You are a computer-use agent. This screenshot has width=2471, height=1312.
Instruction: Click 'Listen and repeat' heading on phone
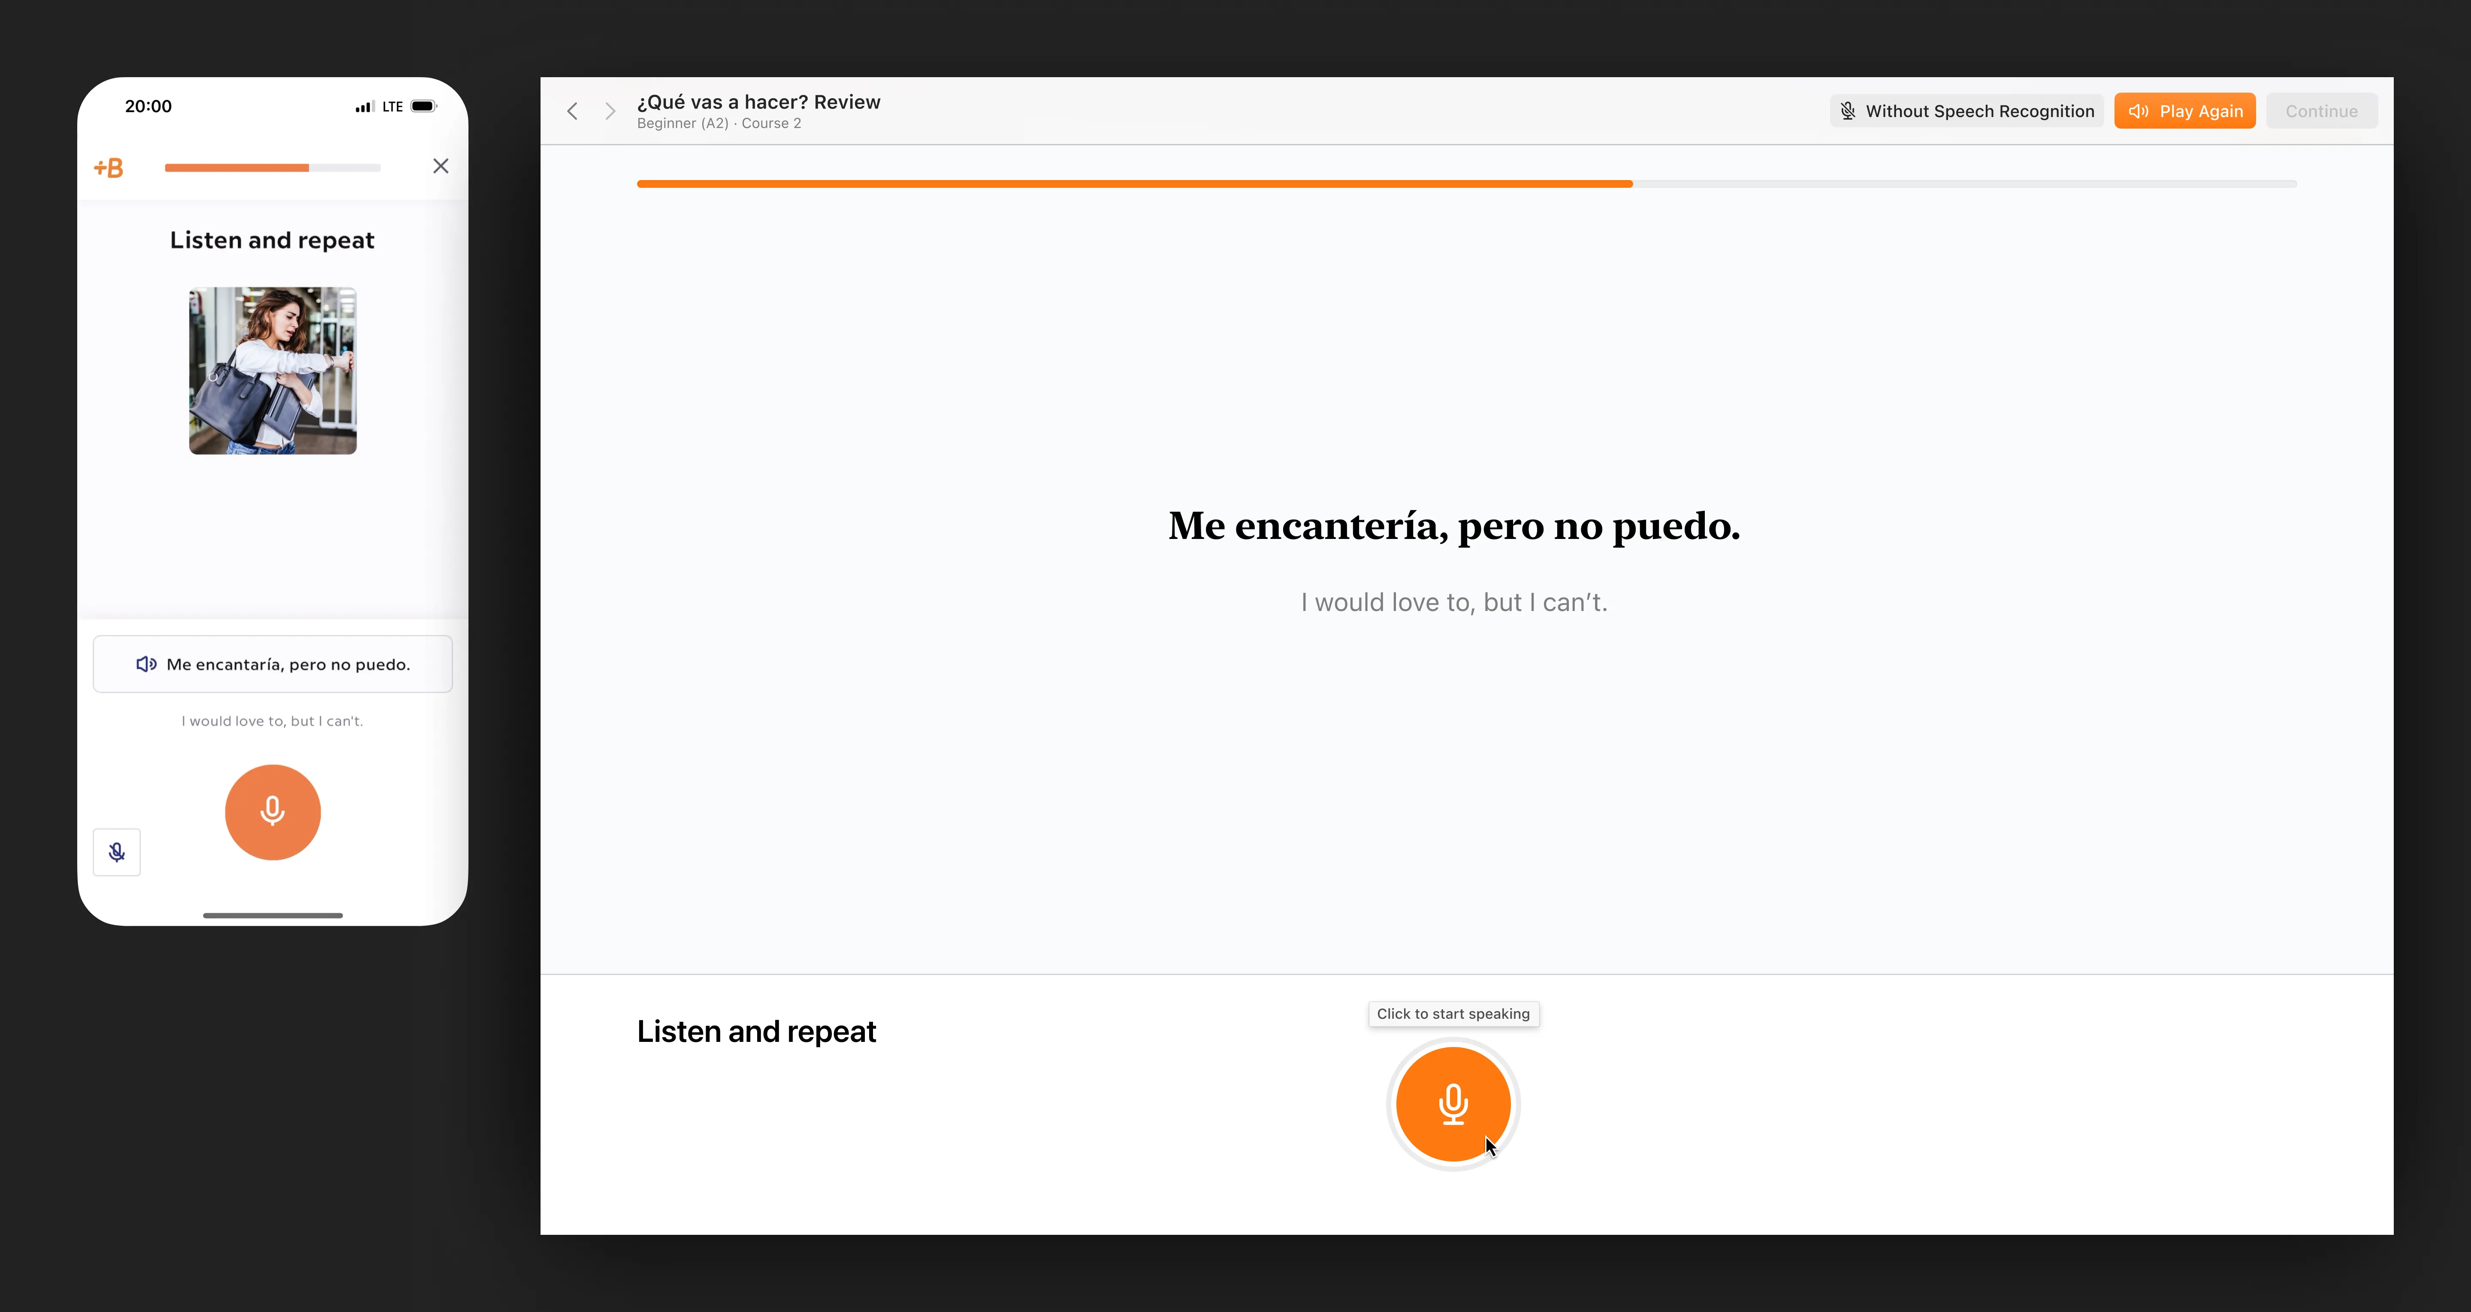coord(272,240)
